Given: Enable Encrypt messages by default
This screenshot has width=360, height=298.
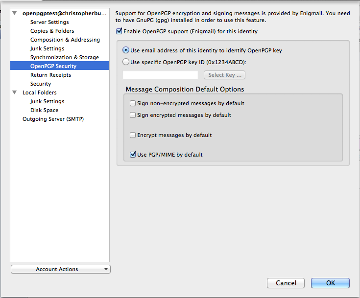Looking at the screenshot, I should 133,135.
